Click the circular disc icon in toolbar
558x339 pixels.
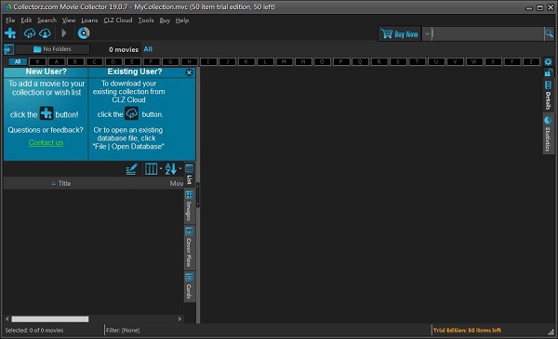pos(84,33)
